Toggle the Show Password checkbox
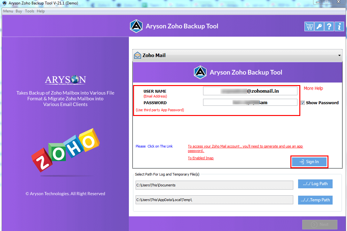This screenshot has width=347, height=231. click(303, 103)
